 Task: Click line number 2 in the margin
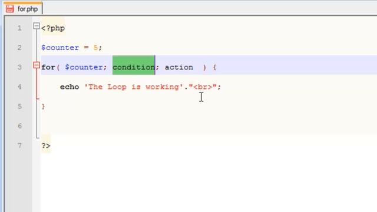[x=19, y=48]
